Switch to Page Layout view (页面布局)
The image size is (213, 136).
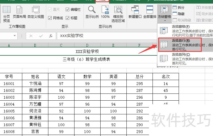tap(19, 12)
